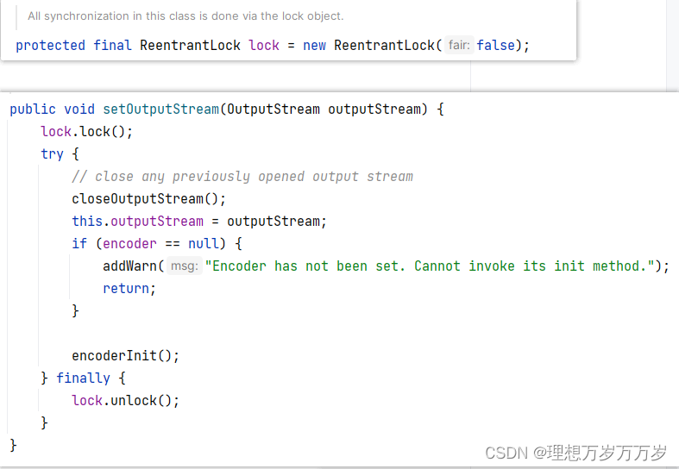Click the 'All synchronization in this class' doc comment
The image size is (679, 469).
click(185, 16)
